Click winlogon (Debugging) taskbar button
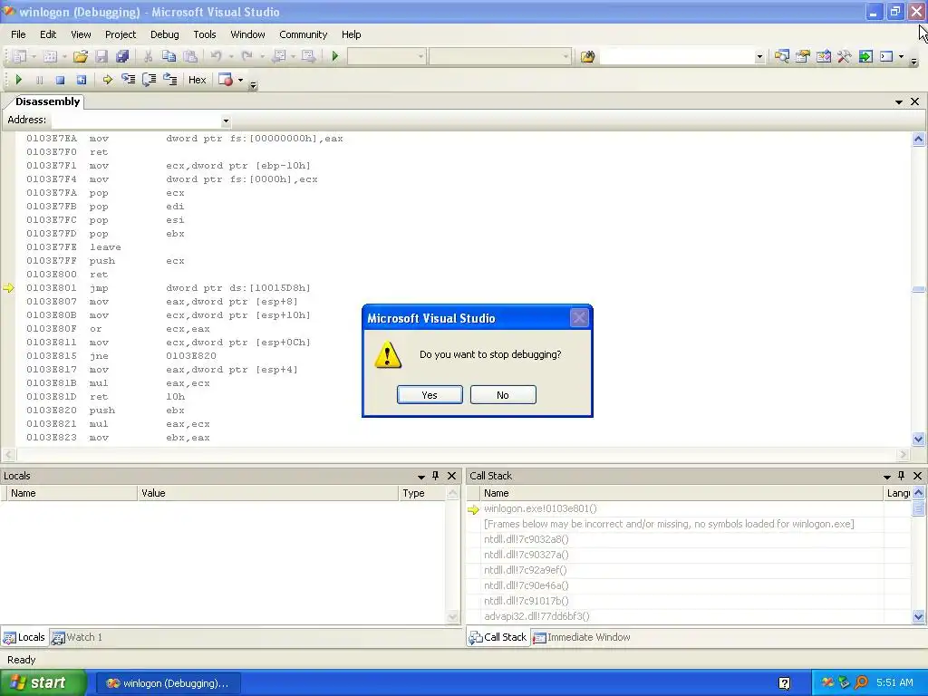 (x=168, y=683)
